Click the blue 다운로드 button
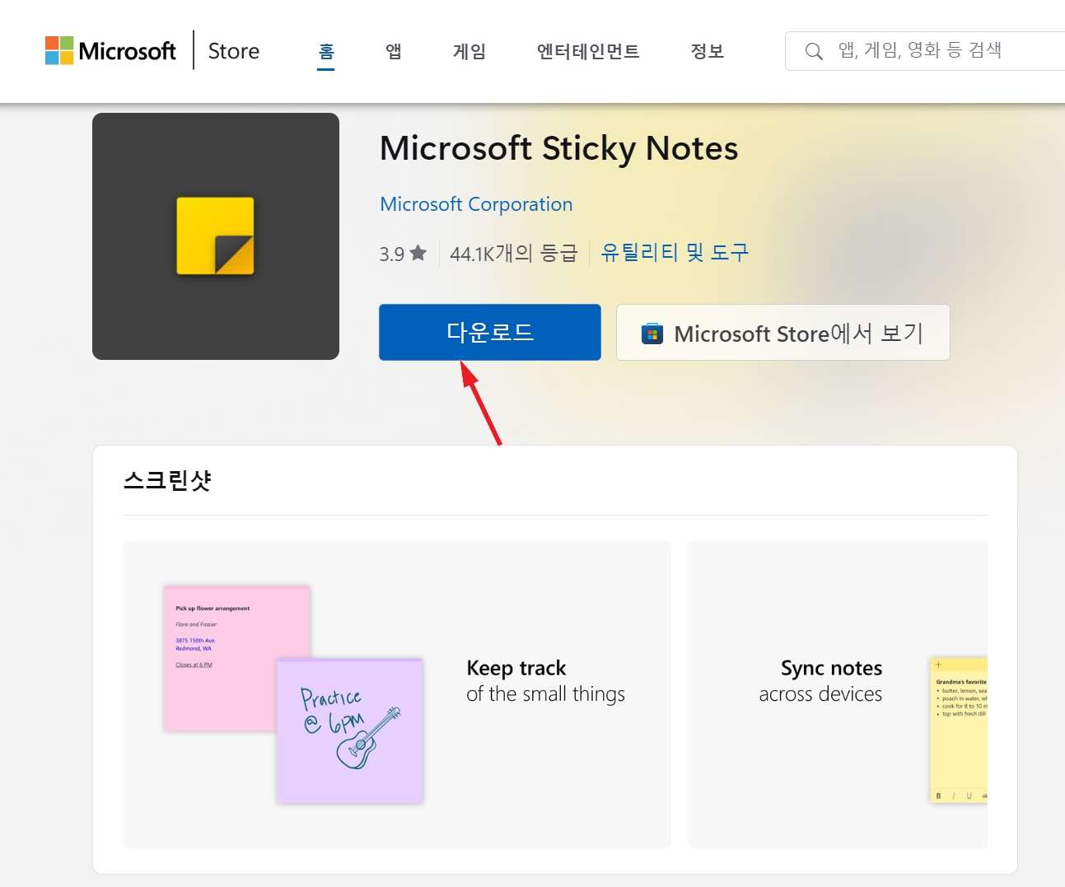 (x=490, y=332)
